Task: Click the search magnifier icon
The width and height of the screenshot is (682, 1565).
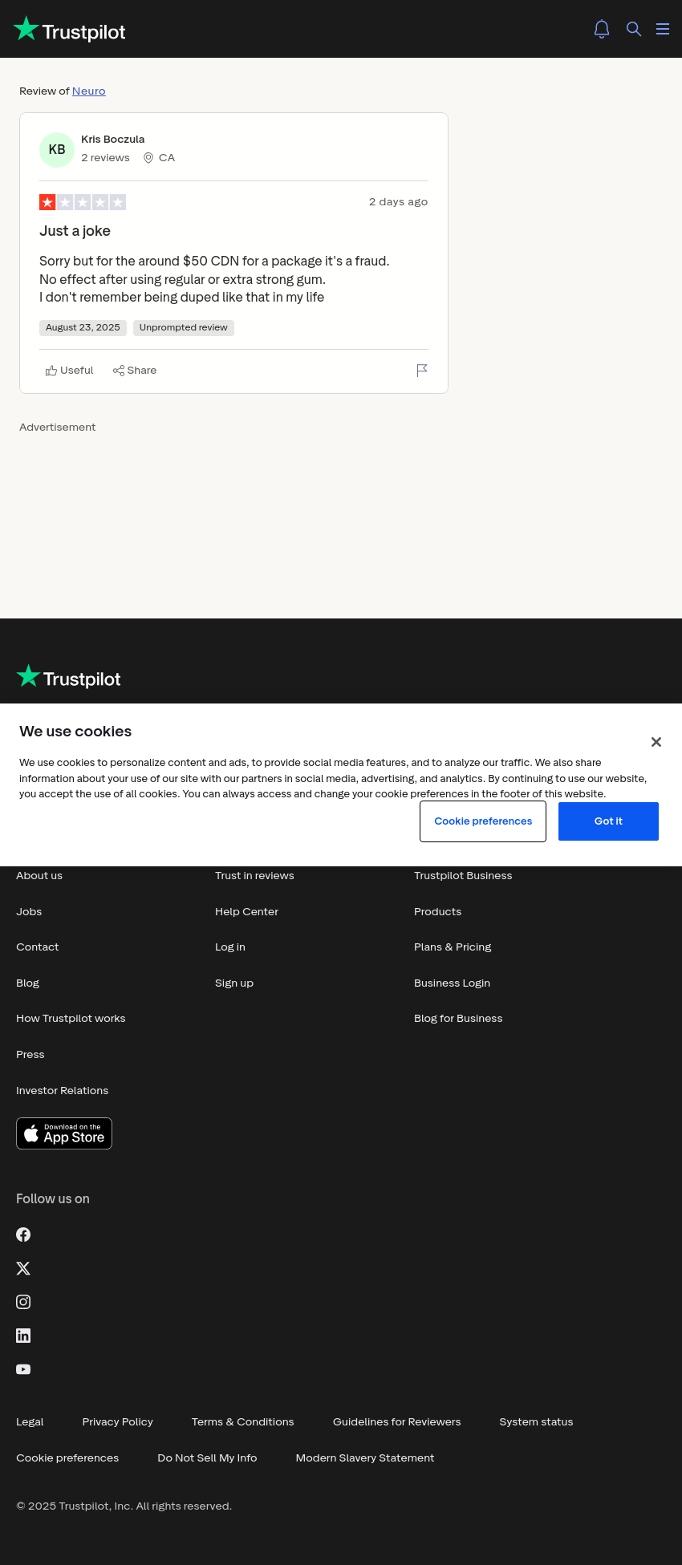Action: click(x=634, y=29)
